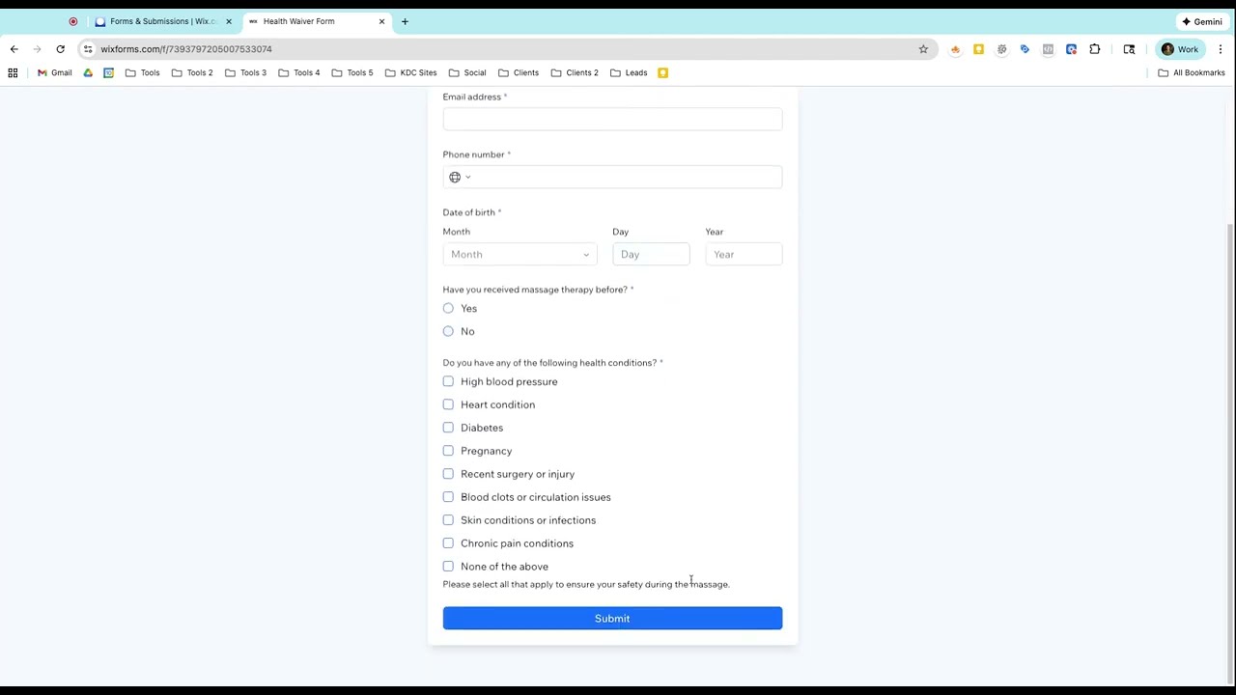Viewport: 1236px width, 695px height.
Task: Open the phone country code selector
Action: [x=460, y=177]
